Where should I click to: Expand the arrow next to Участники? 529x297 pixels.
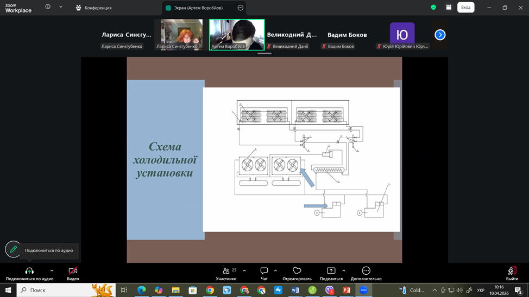pos(244,270)
